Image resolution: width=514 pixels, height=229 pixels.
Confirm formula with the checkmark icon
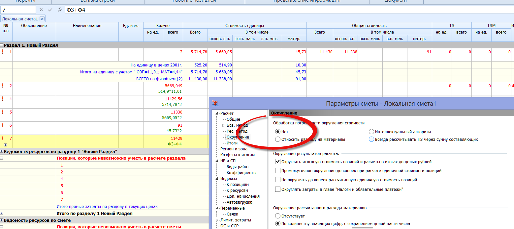click(50, 10)
